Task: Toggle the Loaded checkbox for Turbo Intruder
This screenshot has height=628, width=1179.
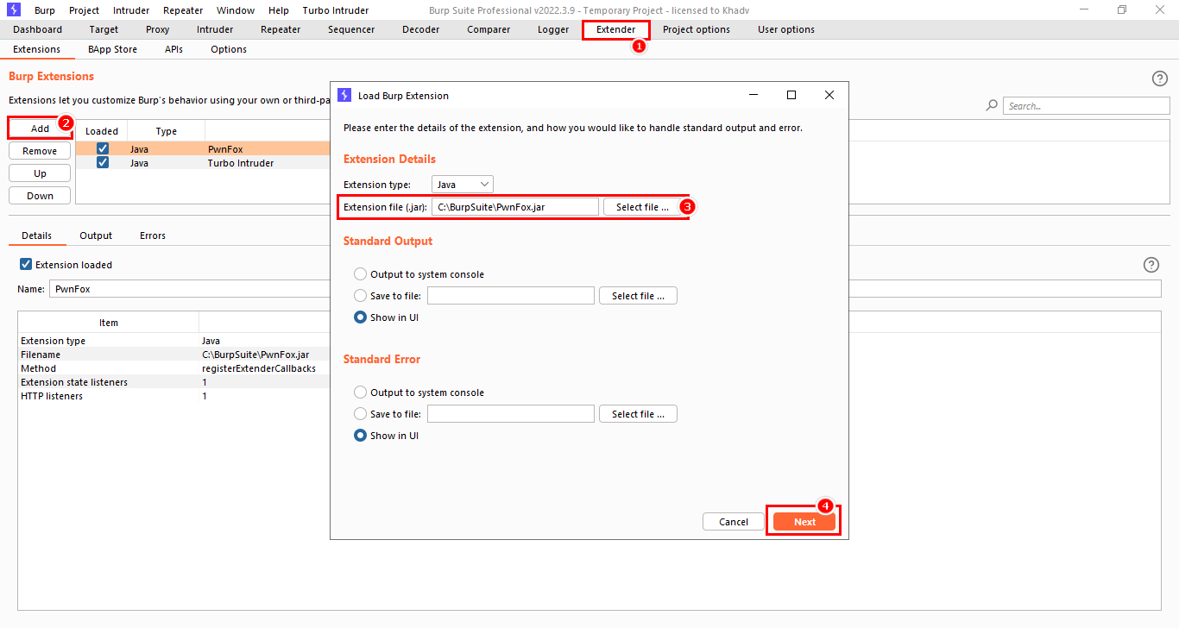Action: (103, 162)
